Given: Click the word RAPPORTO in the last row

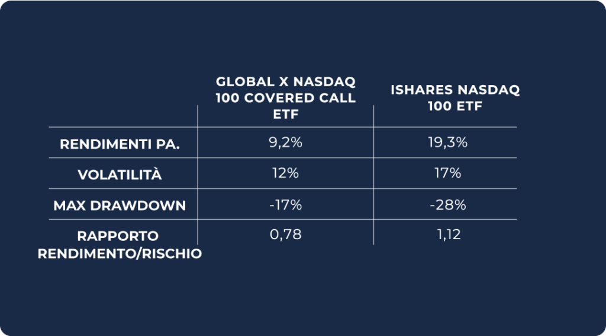Looking at the screenshot, I should 118,236.
